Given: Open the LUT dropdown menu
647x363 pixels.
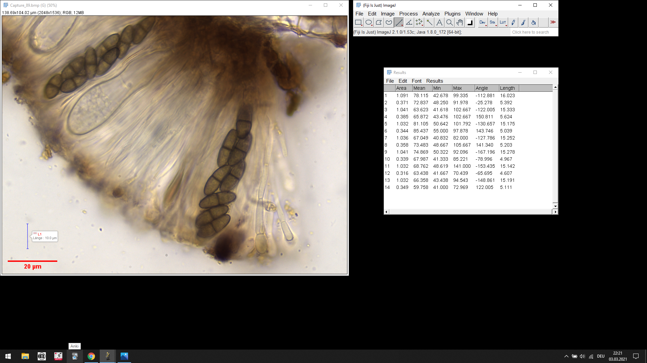Looking at the screenshot, I should (x=503, y=23).
